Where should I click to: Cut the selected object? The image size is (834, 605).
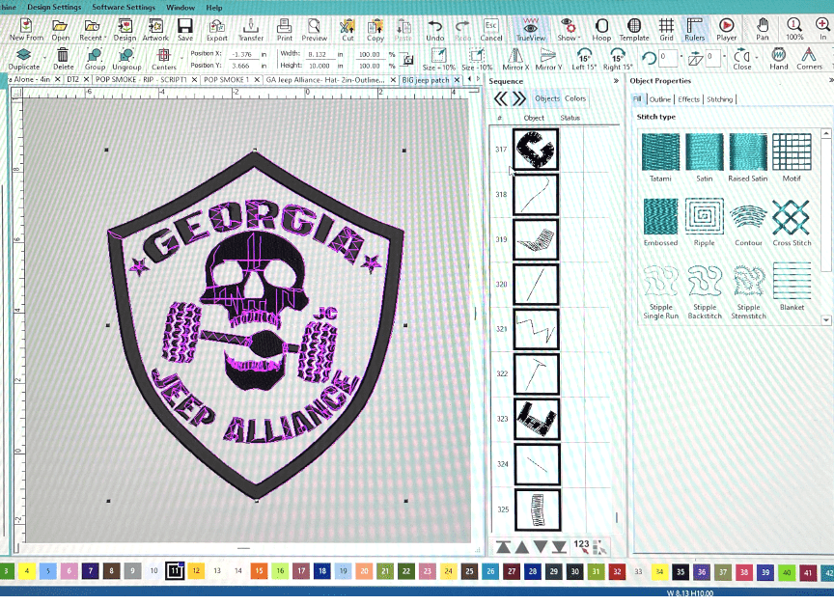(x=347, y=29)
